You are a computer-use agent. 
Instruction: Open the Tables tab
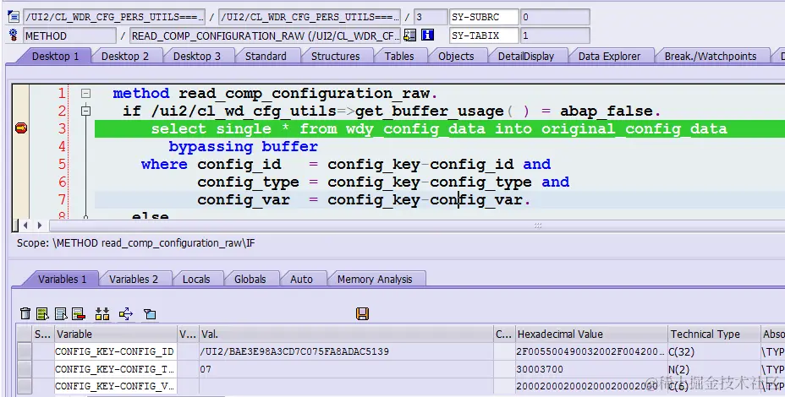(399, 56)
